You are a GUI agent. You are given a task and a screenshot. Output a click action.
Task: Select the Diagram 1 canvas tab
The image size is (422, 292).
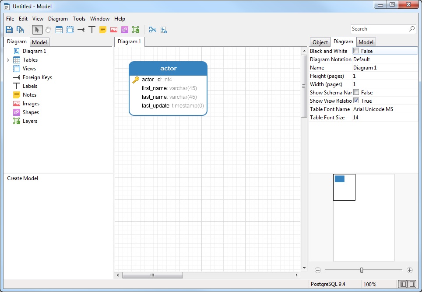click(130, 42)
